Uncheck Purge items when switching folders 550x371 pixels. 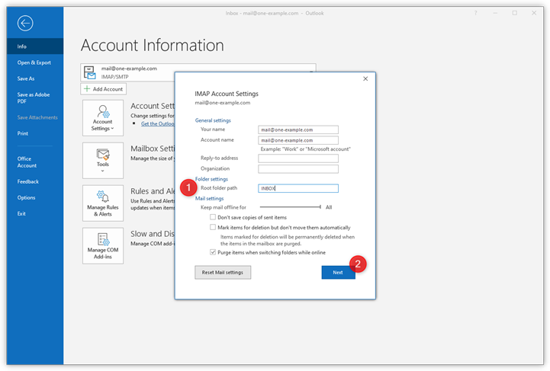click(x=213, y=252)
